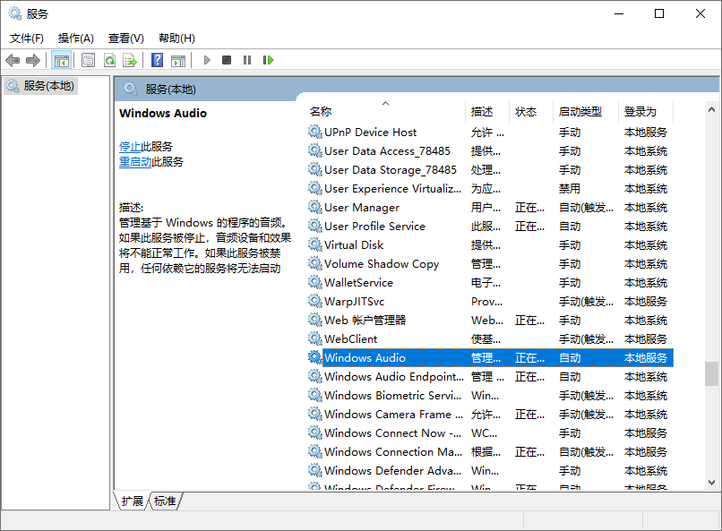Image resolution: width=722 pixels, height=531 pixels.
Task: Click 禁用 startup type of User Experience Virtualiz...
Action: 569,189
